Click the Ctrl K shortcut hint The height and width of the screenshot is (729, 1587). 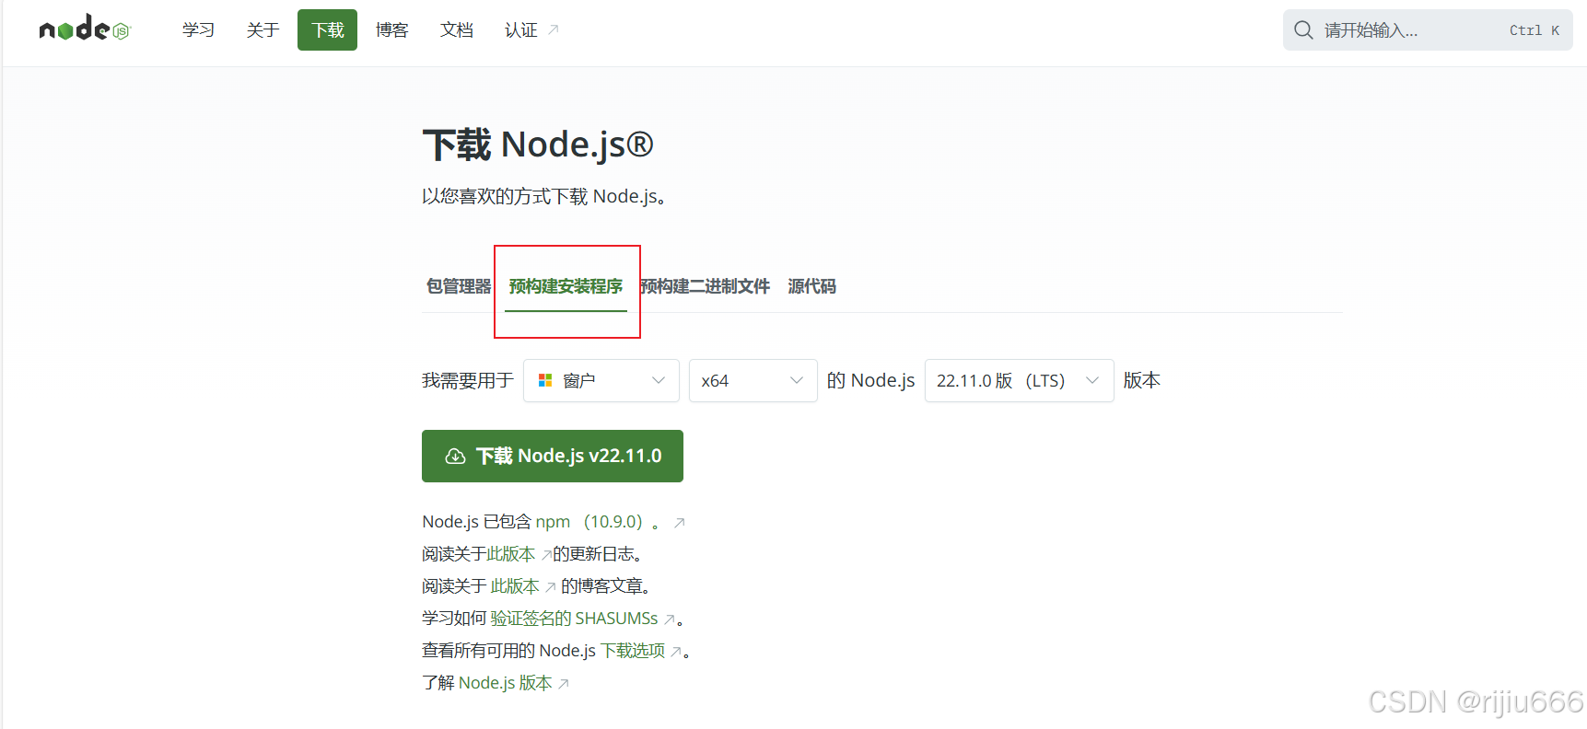coord(1534,30)
